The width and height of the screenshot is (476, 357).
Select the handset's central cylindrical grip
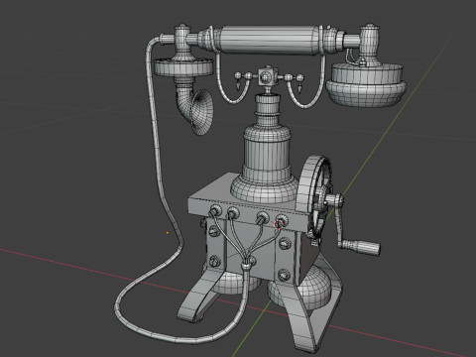(269, 40)
